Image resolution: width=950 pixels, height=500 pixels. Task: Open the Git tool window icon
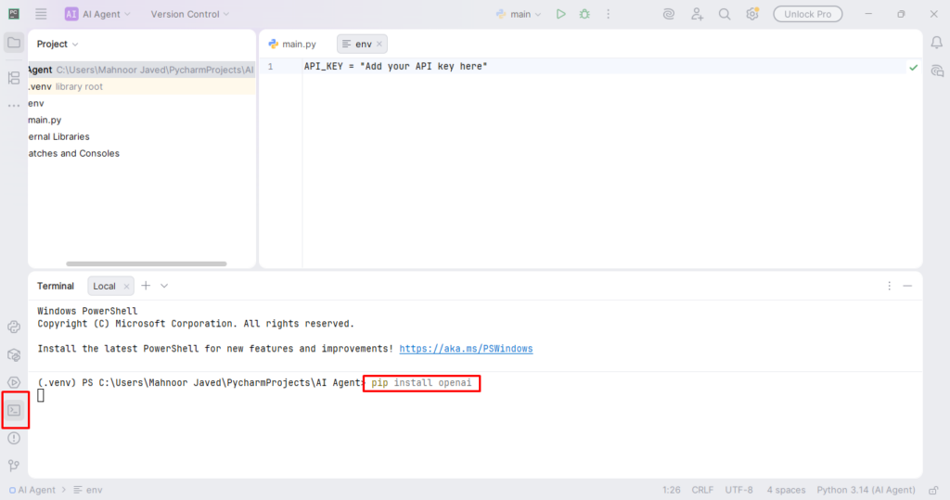[x=14, y=466]
